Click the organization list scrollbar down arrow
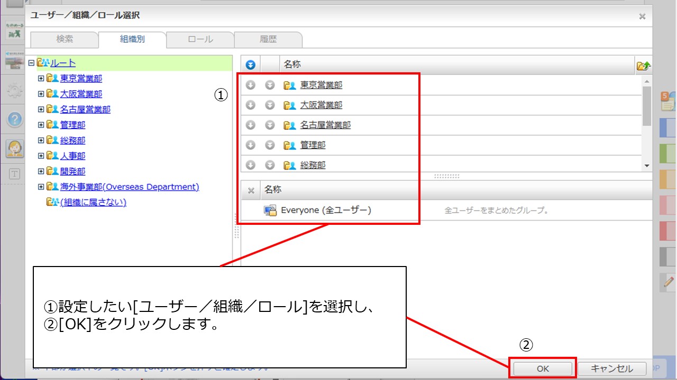The height and width of the screenshot is (380, 677). pos(647,166)
